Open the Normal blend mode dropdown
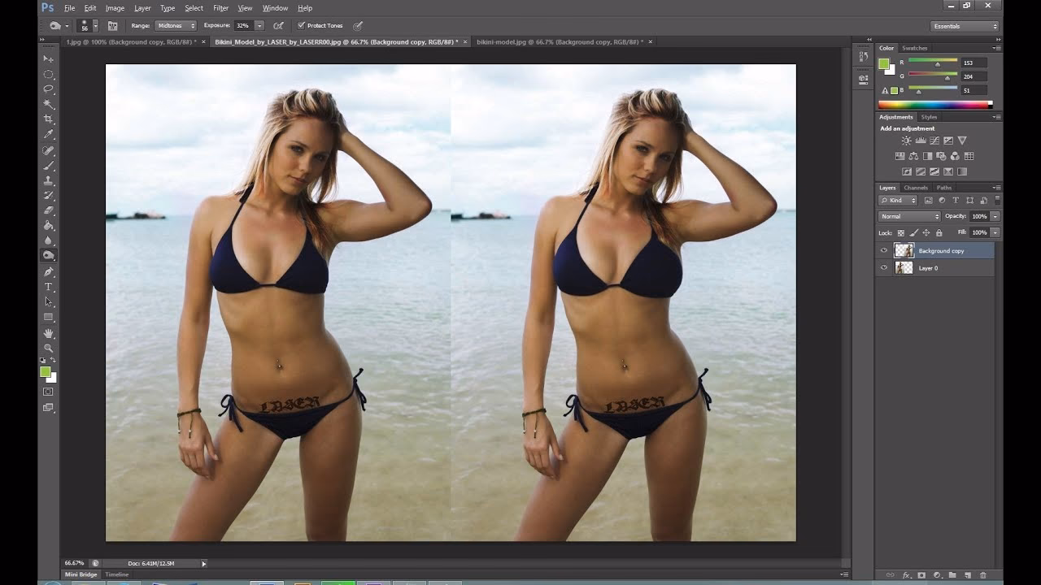Screen dimensions: 1041x585 (907, 216)
